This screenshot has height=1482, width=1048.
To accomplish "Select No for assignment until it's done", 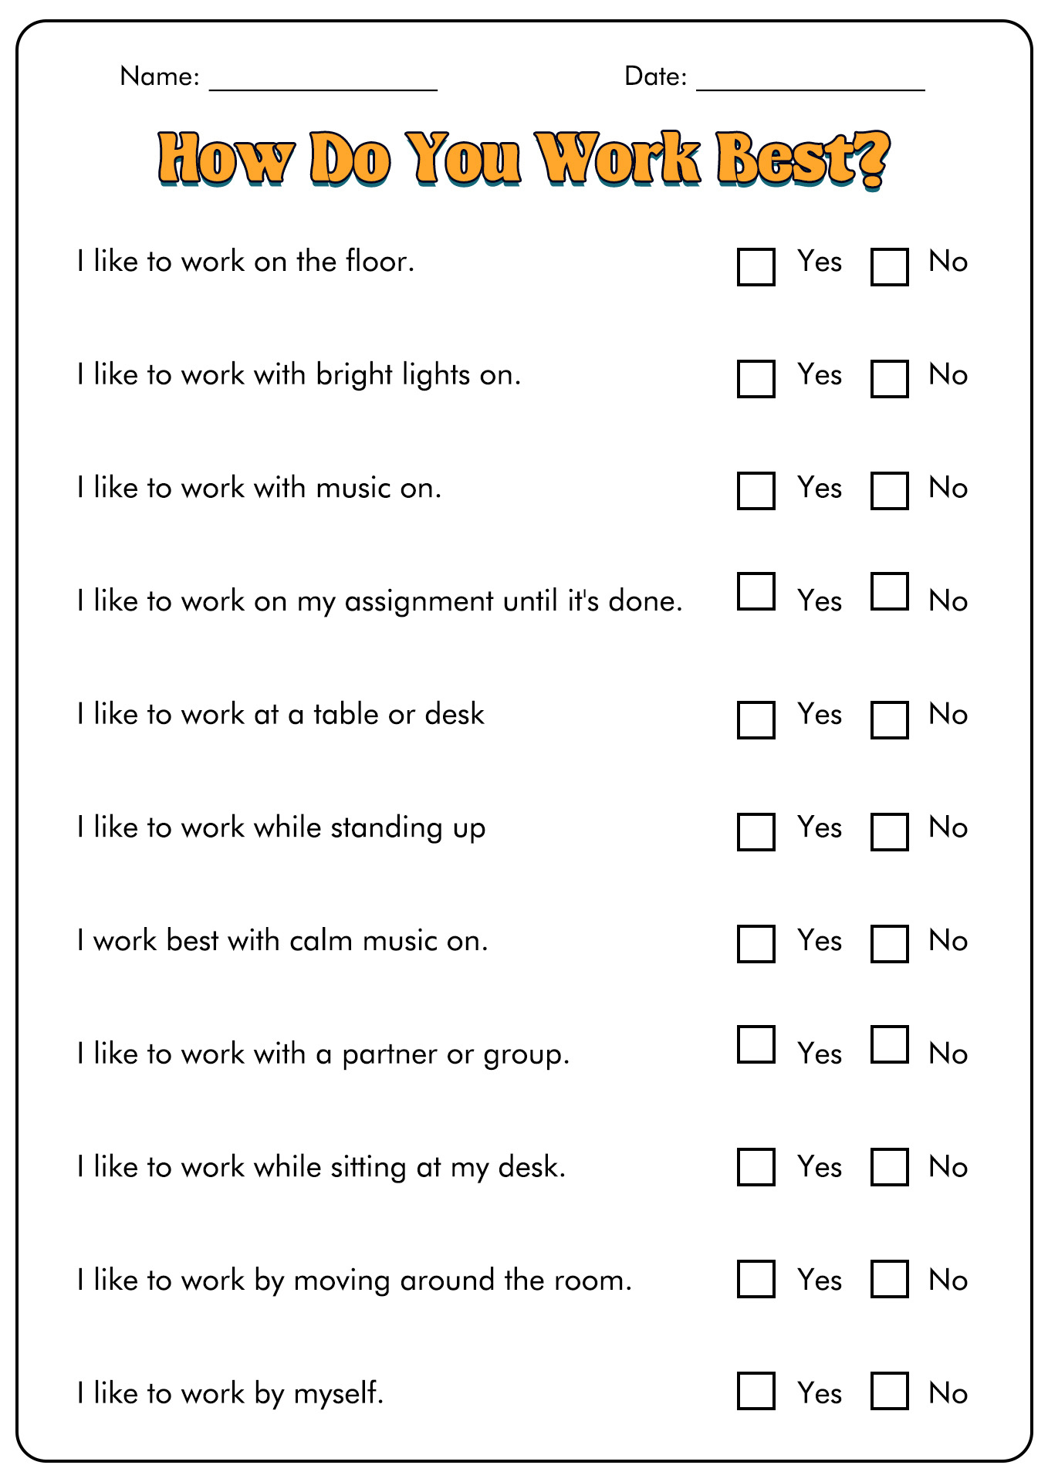I will point(889,591).
